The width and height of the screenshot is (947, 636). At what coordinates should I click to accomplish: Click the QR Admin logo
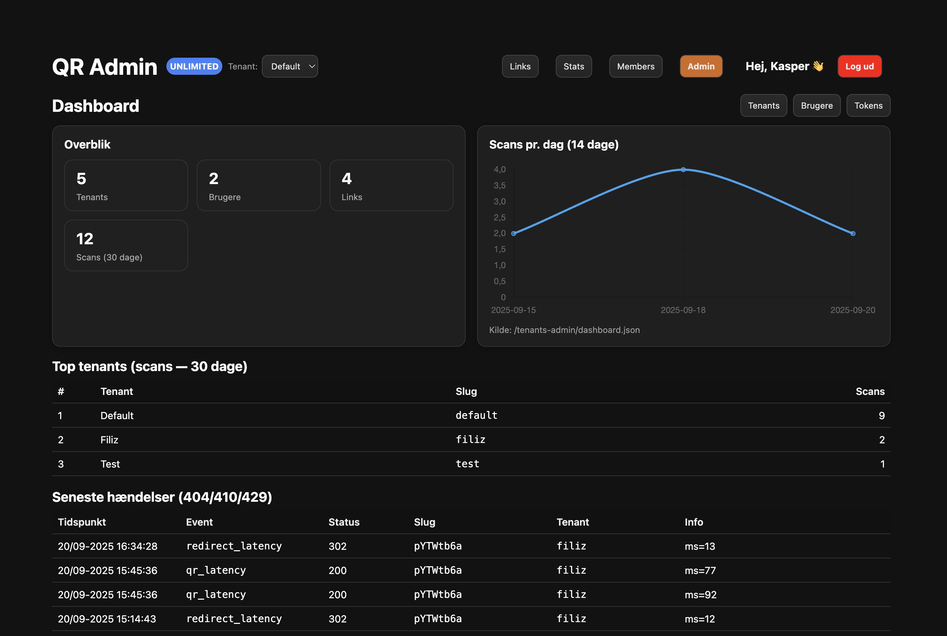[x=104, y=66]
